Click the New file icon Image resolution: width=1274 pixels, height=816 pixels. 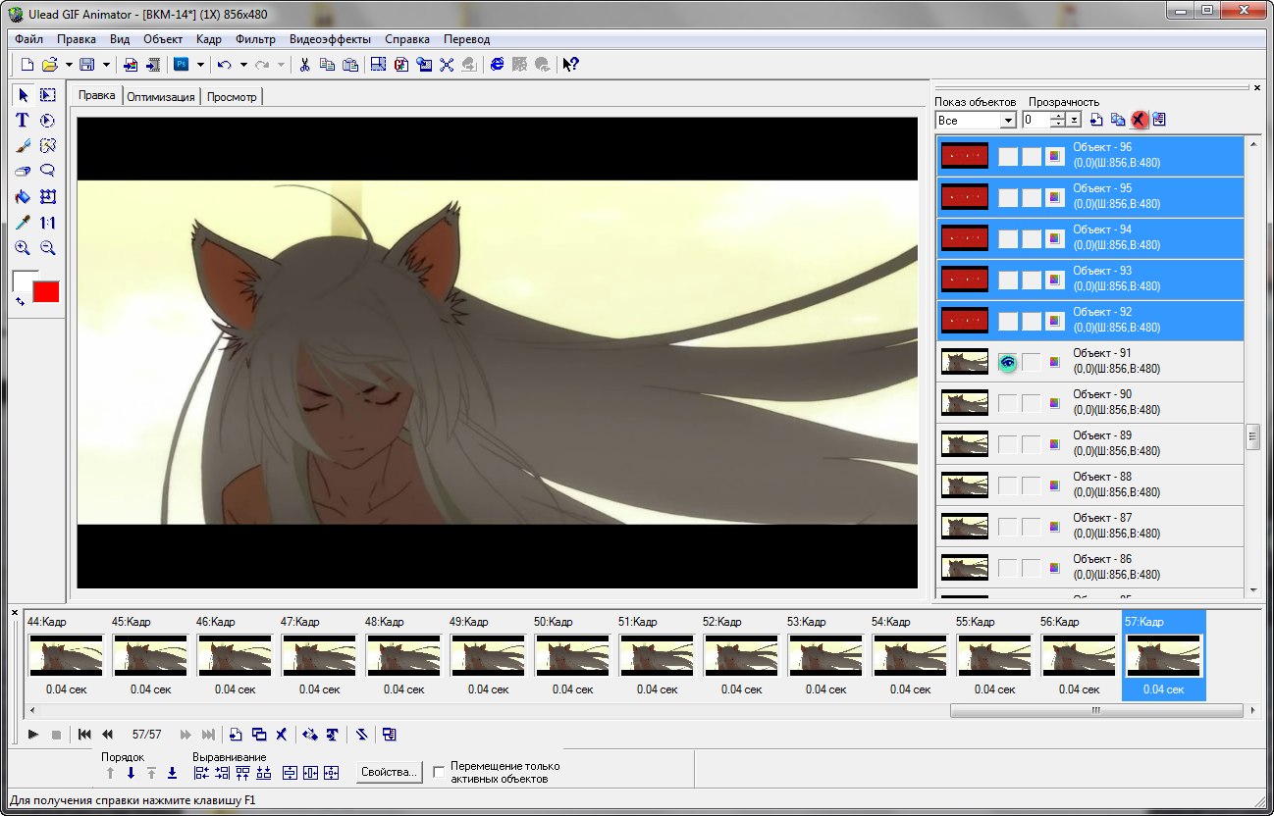pos(27,65)
